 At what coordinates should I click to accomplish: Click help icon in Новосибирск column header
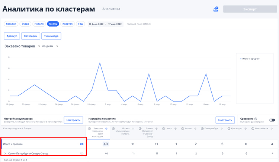[x=253, y=129]
